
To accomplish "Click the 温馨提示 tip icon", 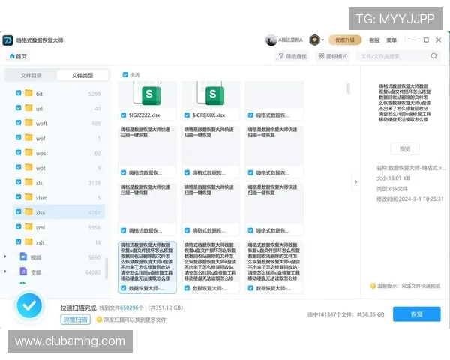I will [x=373, y=286].
